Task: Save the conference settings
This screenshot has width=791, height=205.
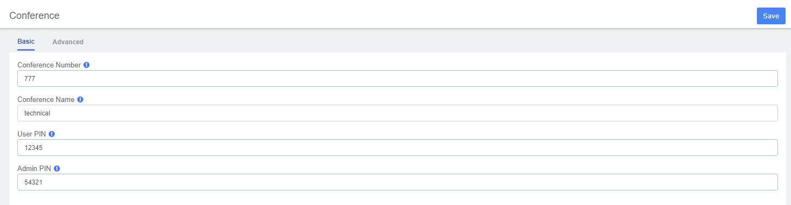Action: [771, 16]
